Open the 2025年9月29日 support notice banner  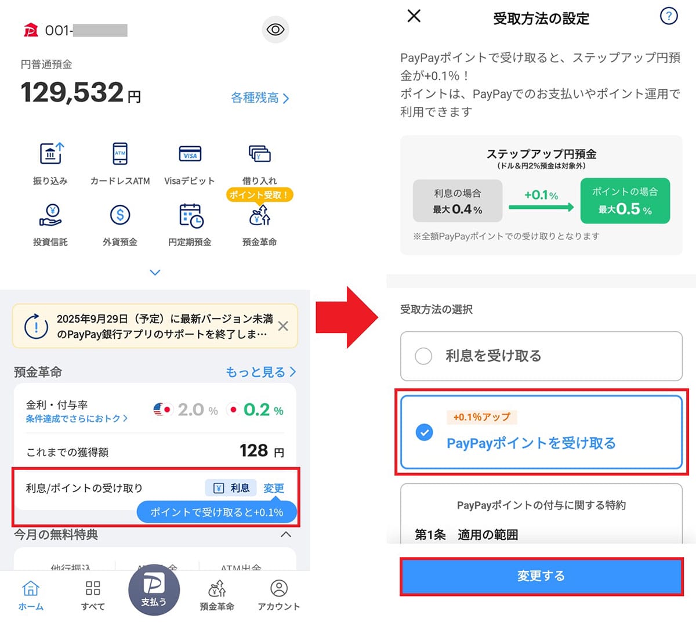click(155, 326)
